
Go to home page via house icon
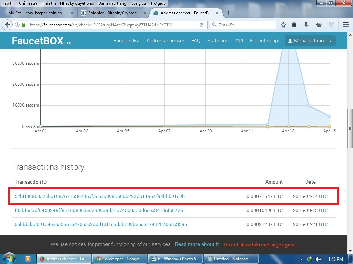pyautogui.click(x=319, y=25)
